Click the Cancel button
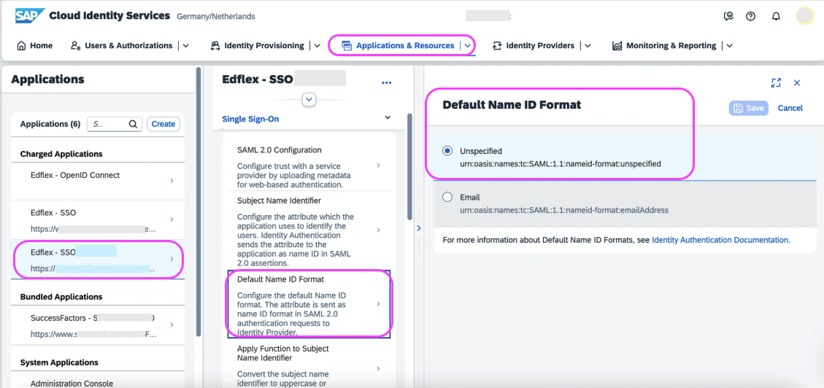 coord(790,108)
